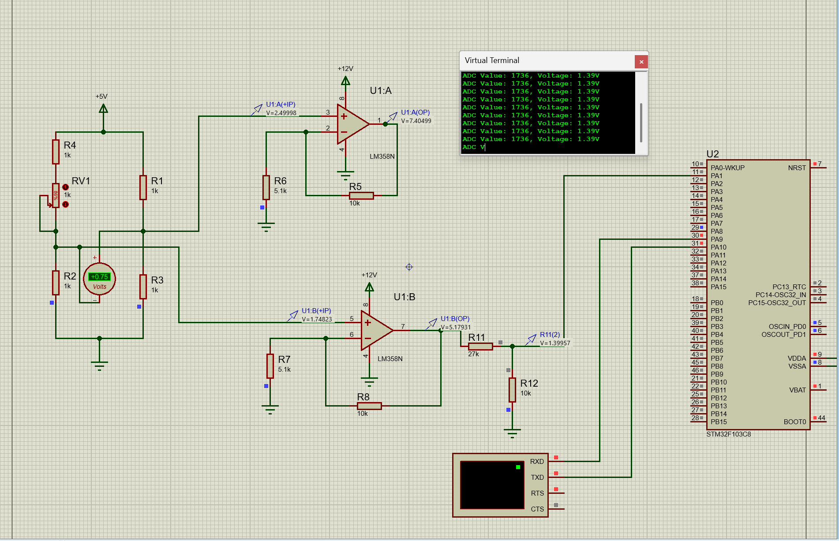Select resistor R11 symbol
Viewport: 839px width, 541px height.
click(x=480, y=346)
